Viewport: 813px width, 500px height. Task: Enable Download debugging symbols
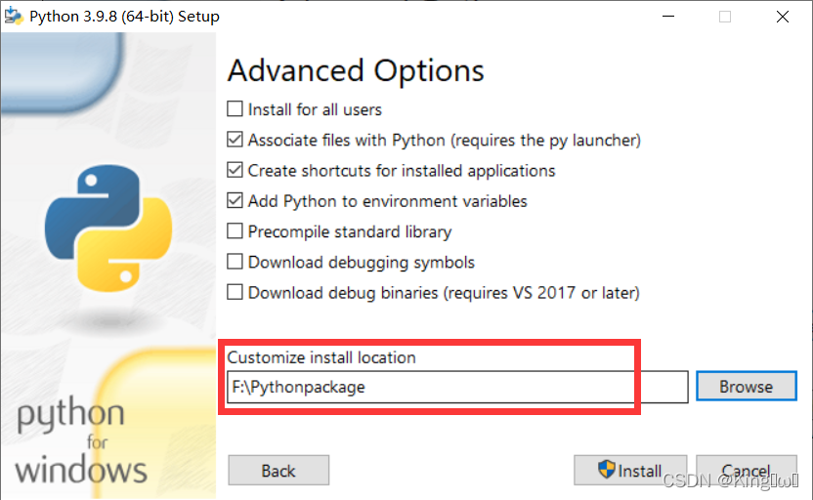pos(235,262)
